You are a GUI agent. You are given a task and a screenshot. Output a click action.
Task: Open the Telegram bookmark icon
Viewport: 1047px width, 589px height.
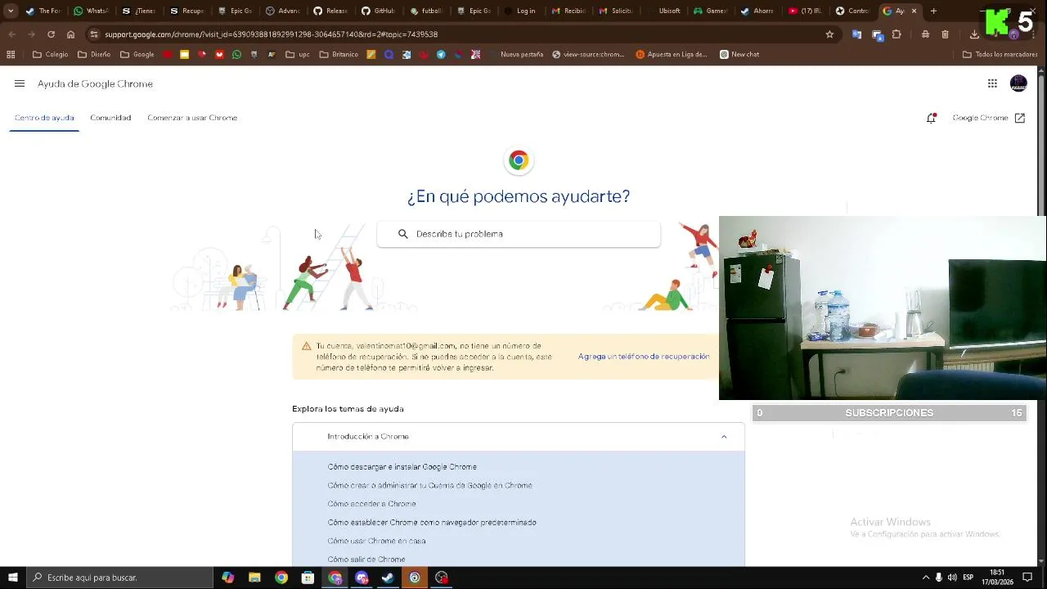tap(441, 54)
